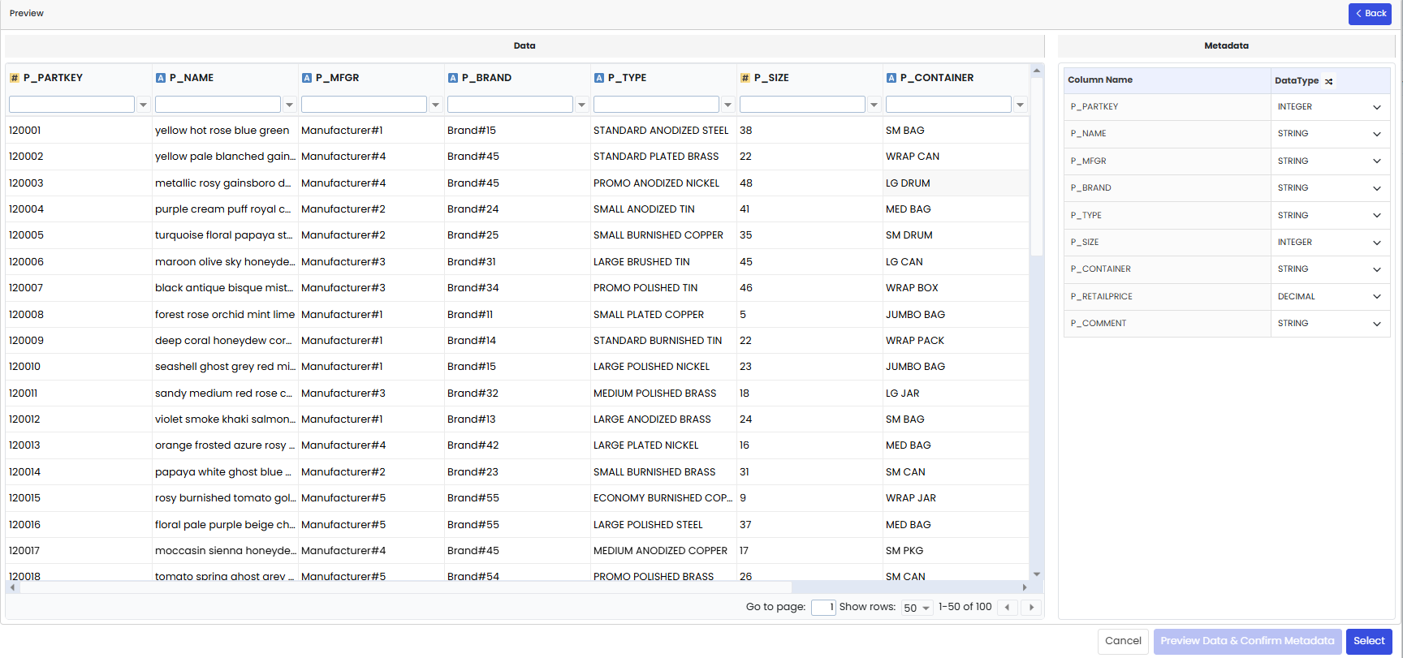This screenshot has height=658, width=1403.
Task: Click the P_SIZE numeric type icon
Action: click(745, 78)
